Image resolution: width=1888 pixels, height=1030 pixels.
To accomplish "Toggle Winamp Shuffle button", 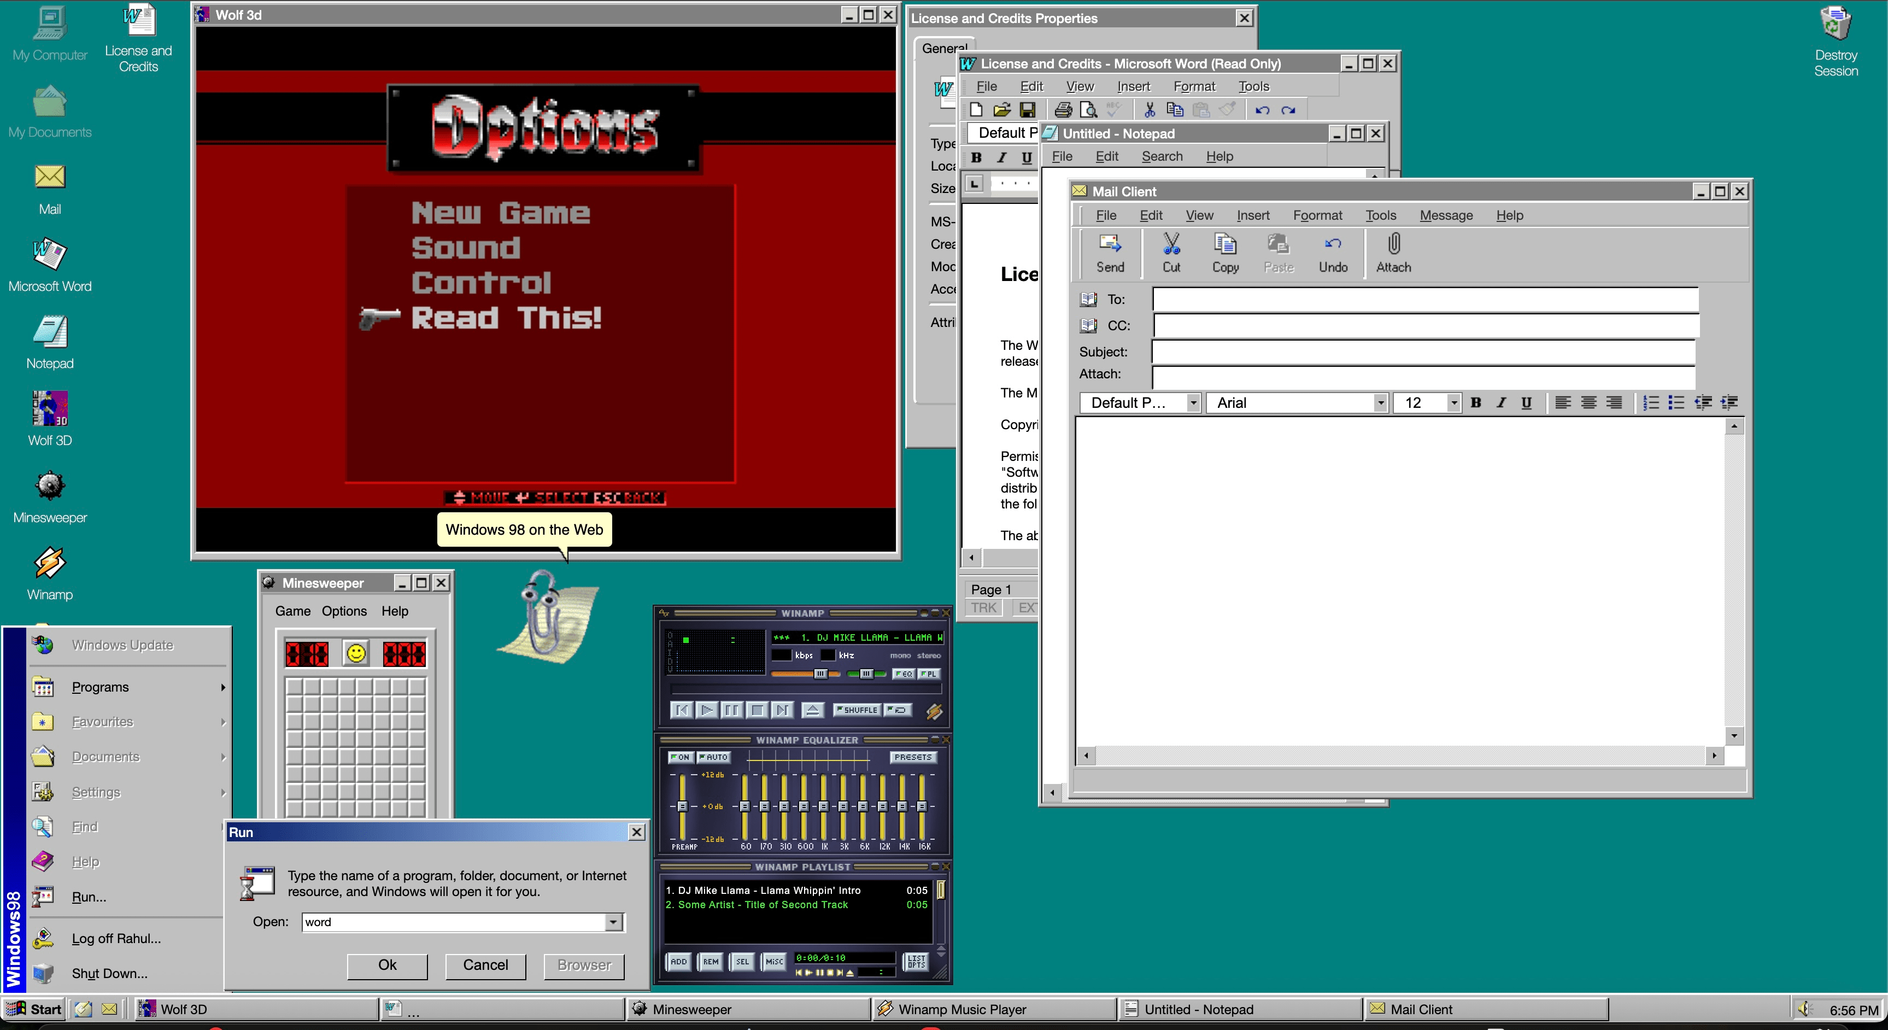I will (857, 710).
